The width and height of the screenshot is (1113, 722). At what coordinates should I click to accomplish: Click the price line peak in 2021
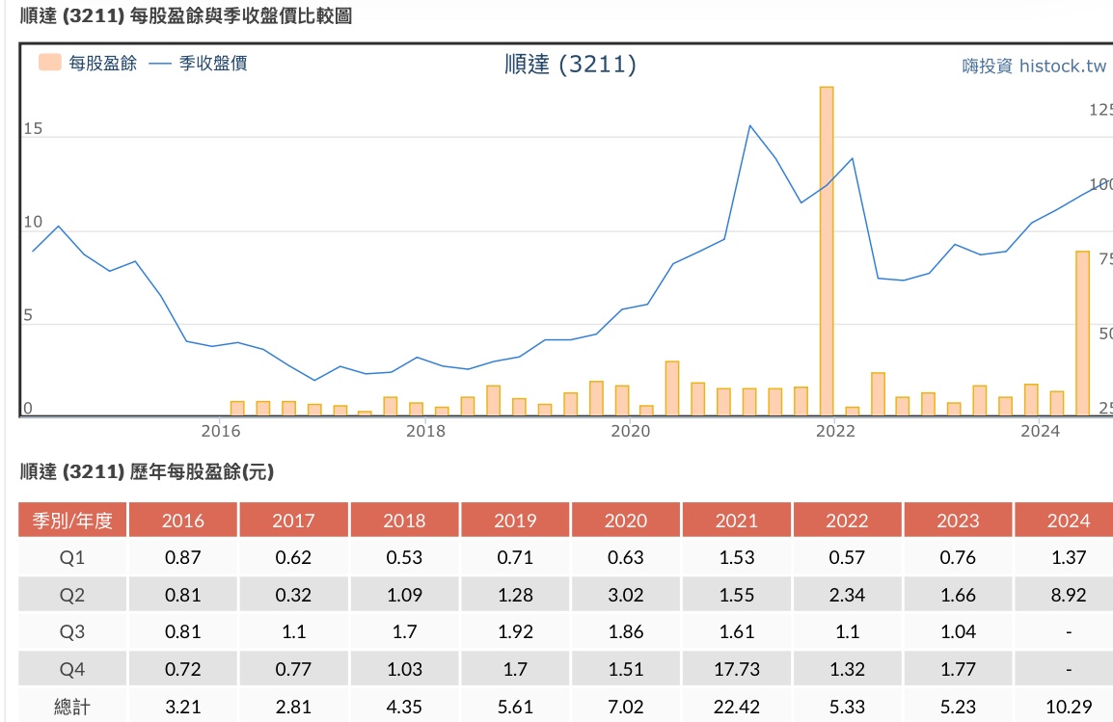[x=749, y=126]
